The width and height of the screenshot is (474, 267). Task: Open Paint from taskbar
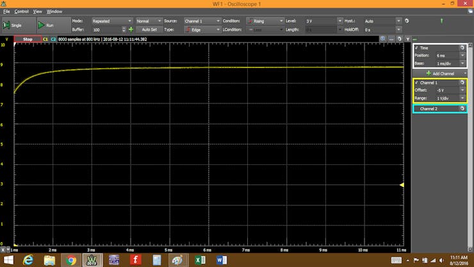point(177,261)
